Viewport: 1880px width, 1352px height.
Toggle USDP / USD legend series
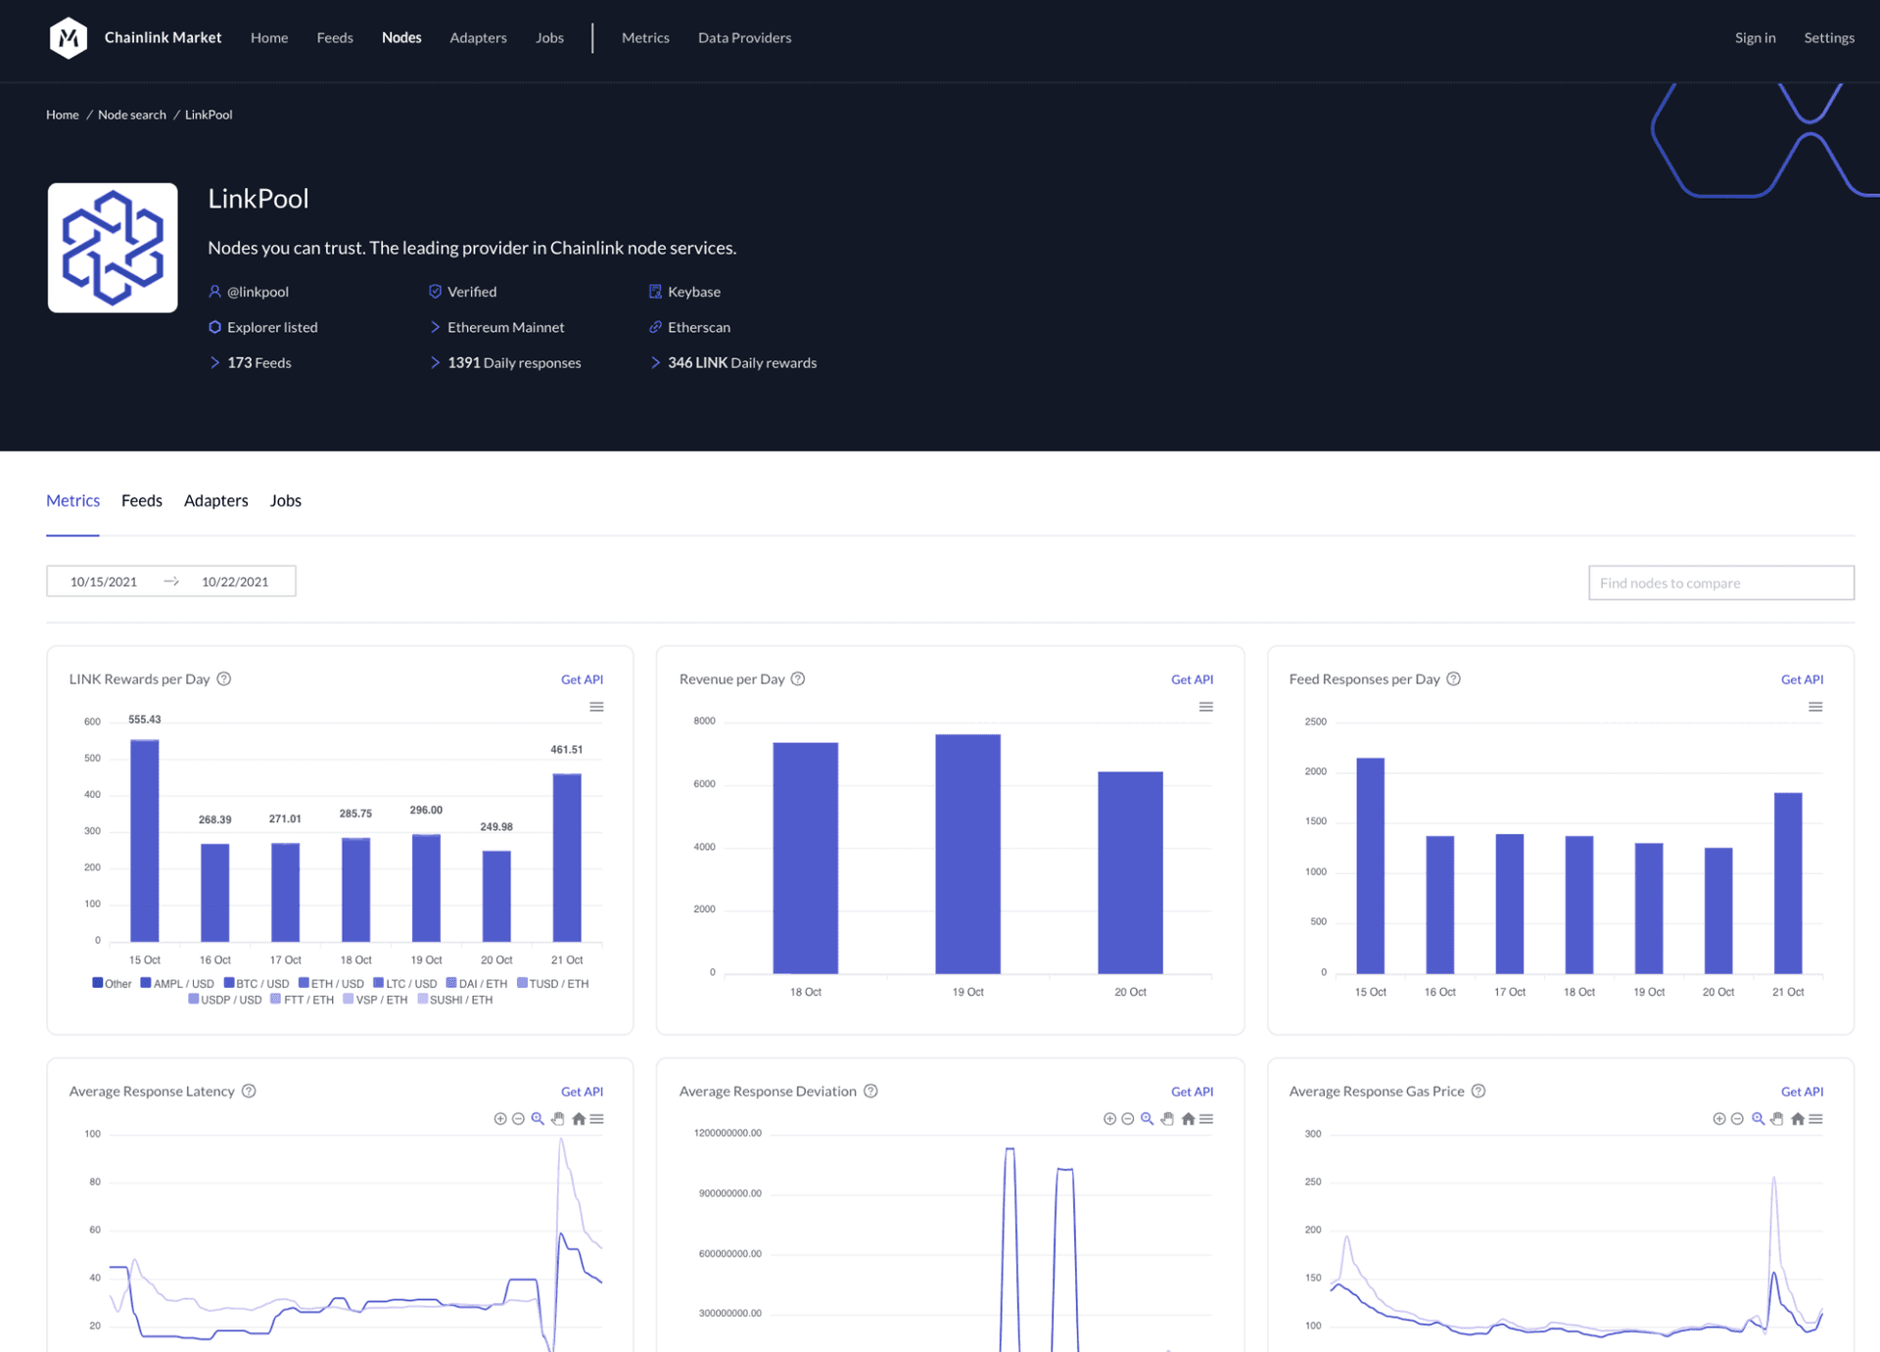(225, 1000)
